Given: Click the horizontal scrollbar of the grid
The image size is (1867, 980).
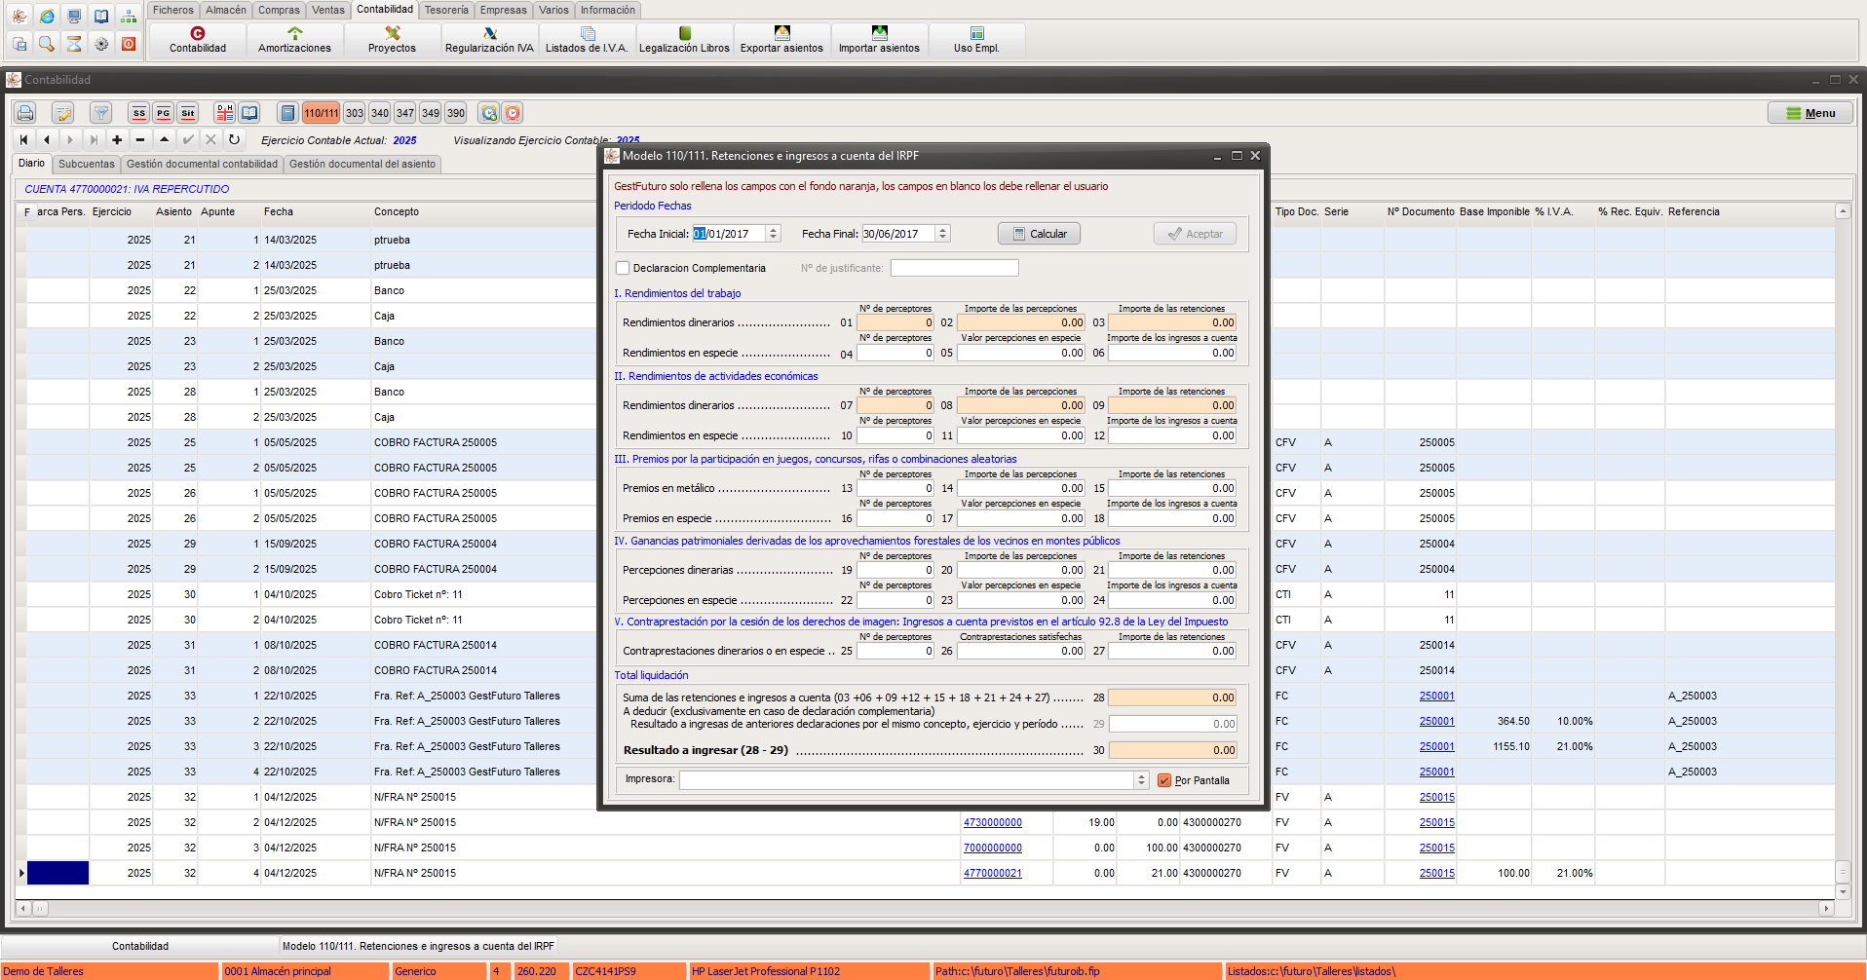Looking at the screenshot, I should pos(926,908).
